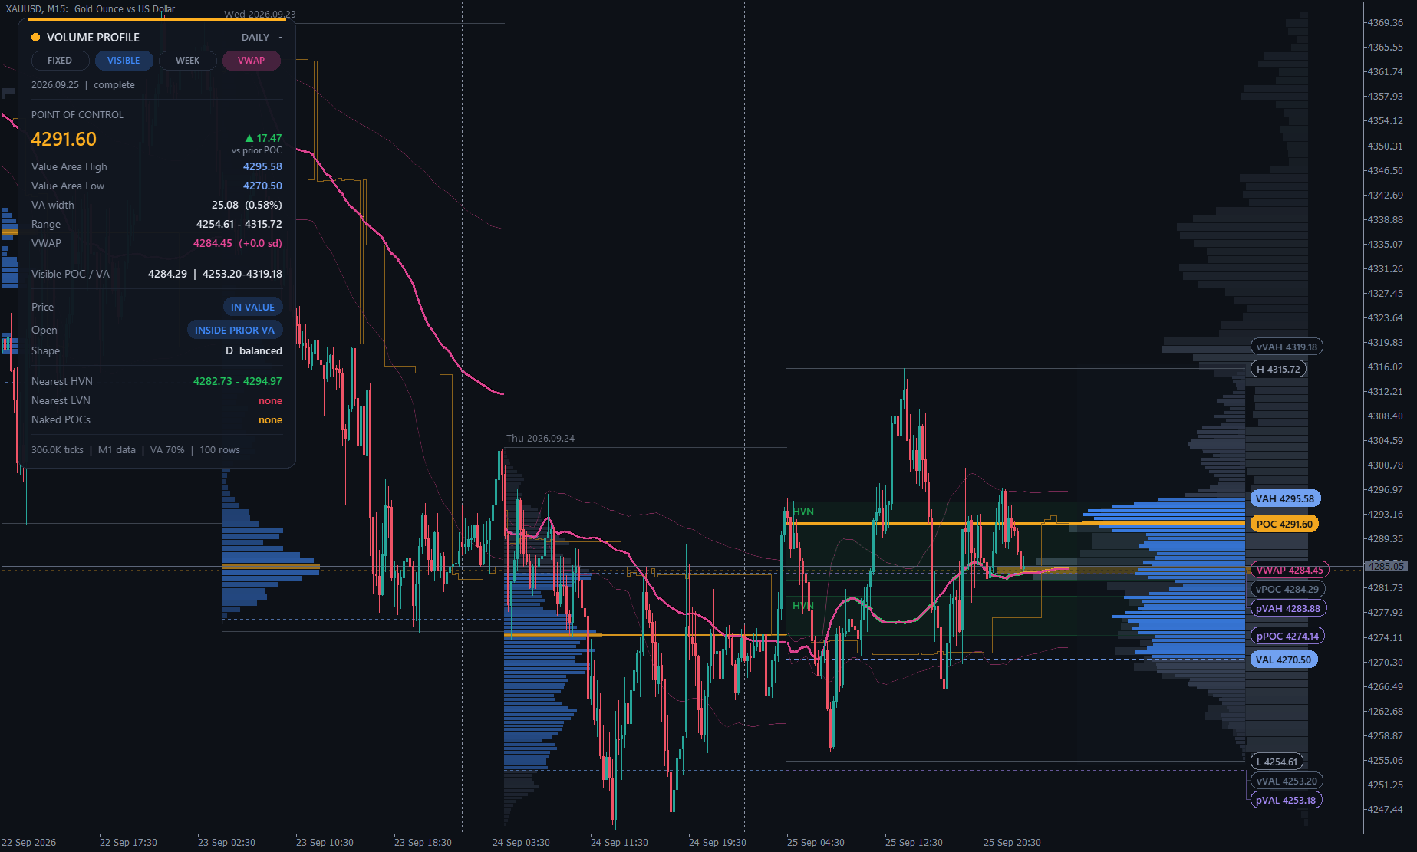
Task: Click the INSIDE PRIOR VA badge
Action: [235, 331]
